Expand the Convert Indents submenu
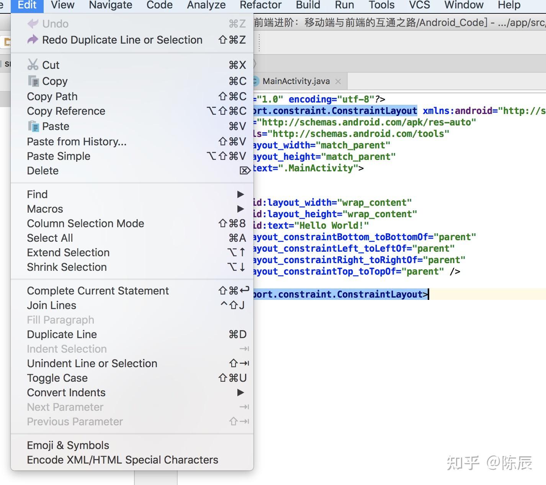The width and height of the screenshot is (546, 485). click(240, 392)
